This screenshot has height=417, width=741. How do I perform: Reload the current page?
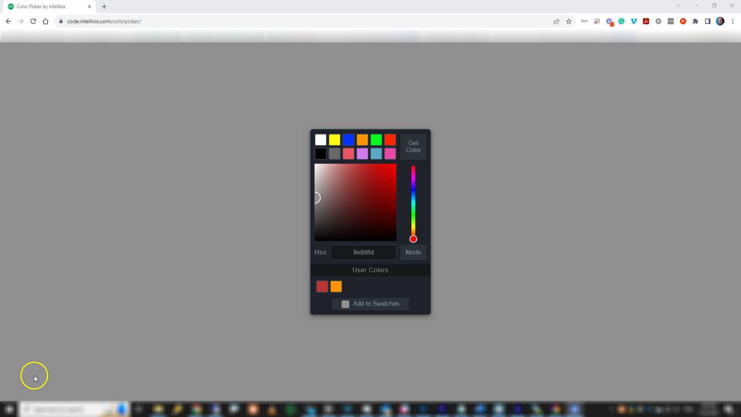pyautogui.click(x=33, y=21)
